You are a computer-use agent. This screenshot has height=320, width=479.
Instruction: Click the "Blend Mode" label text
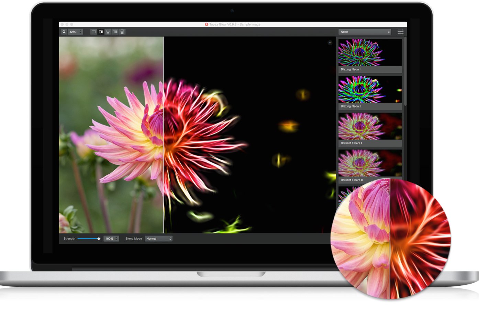[x=134, y=239]
